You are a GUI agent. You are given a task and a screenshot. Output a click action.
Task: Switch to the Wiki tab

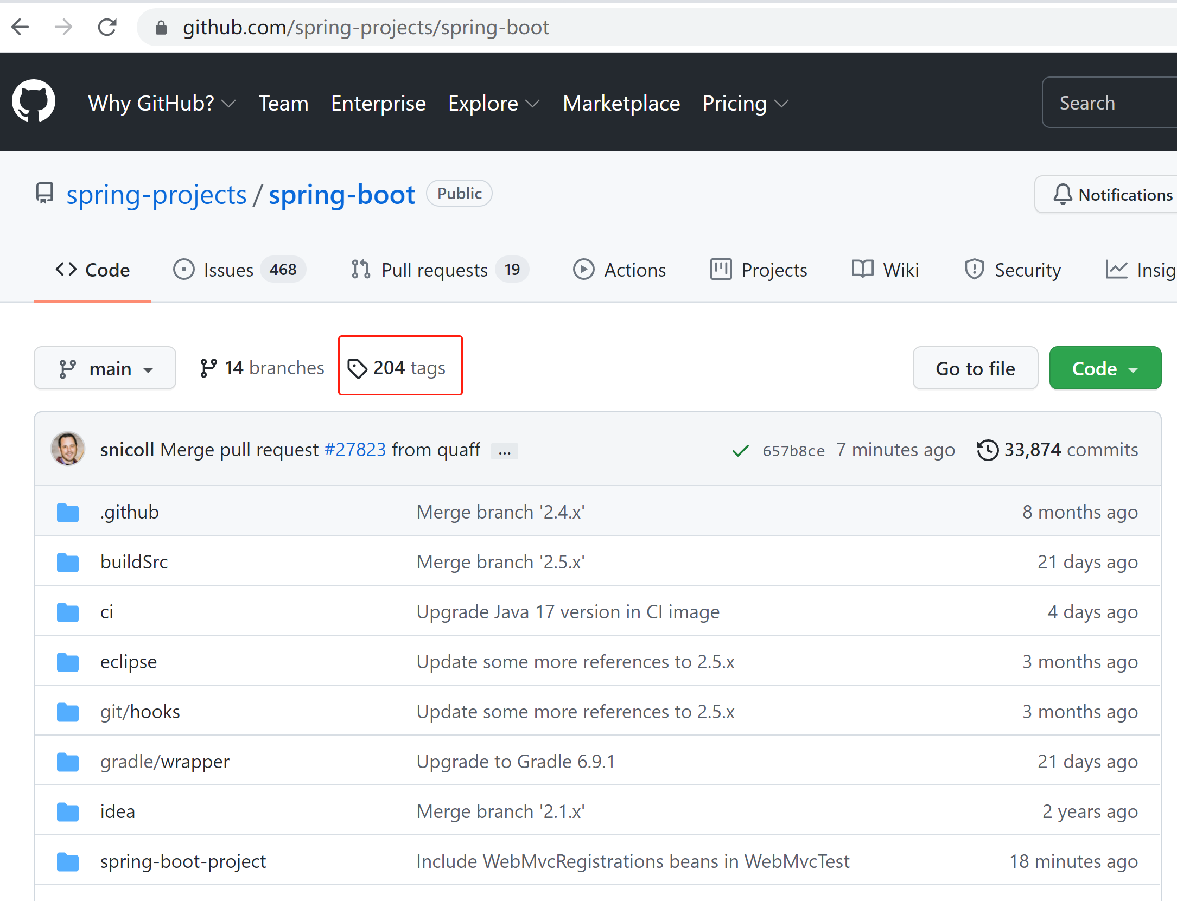pyautogui.click(x=886, y=270)
